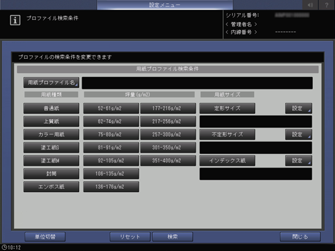Select weight 52-61g/m2
The height and width of the screenshot is (251, 335).
point(111,108)
